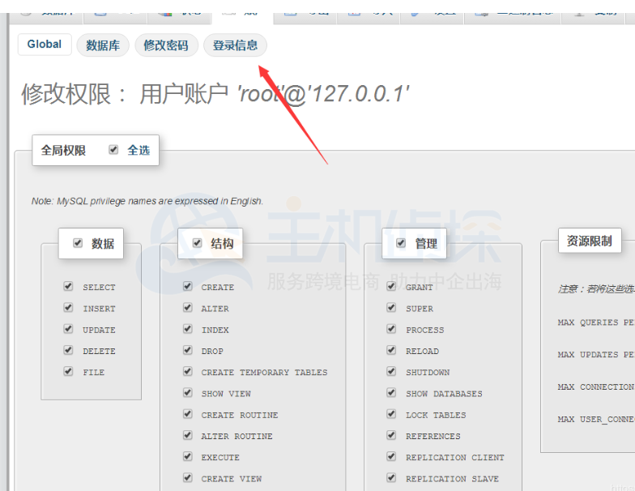Toggle the 数据 group checkbox
This screenshot has height=491, width=635.
click(78, 243)
